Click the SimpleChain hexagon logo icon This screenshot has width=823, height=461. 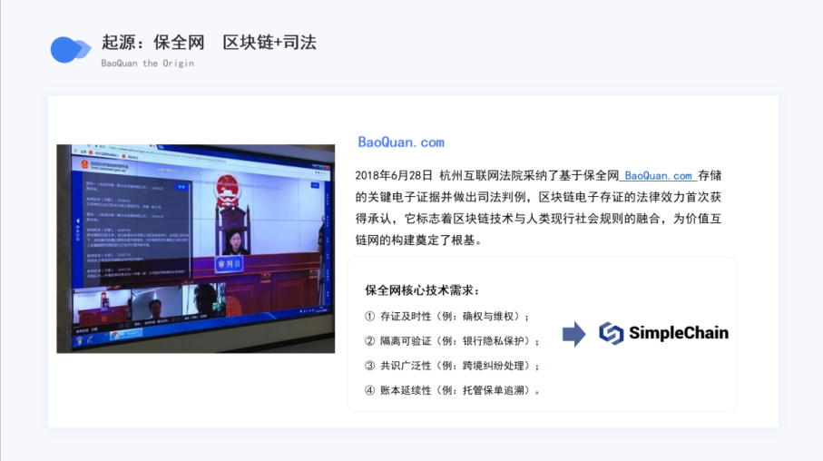(x=611, y=333)
